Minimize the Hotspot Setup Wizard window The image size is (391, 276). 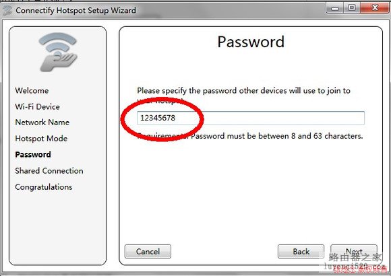pyautogui.click(x=334, y=8)
